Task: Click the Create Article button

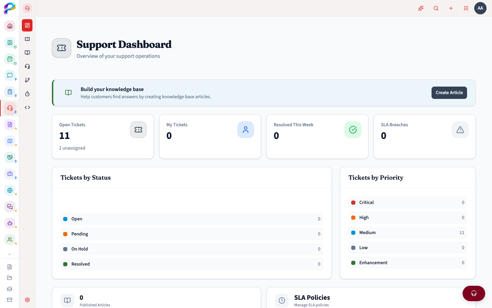Action: click(x=449, y=92)
